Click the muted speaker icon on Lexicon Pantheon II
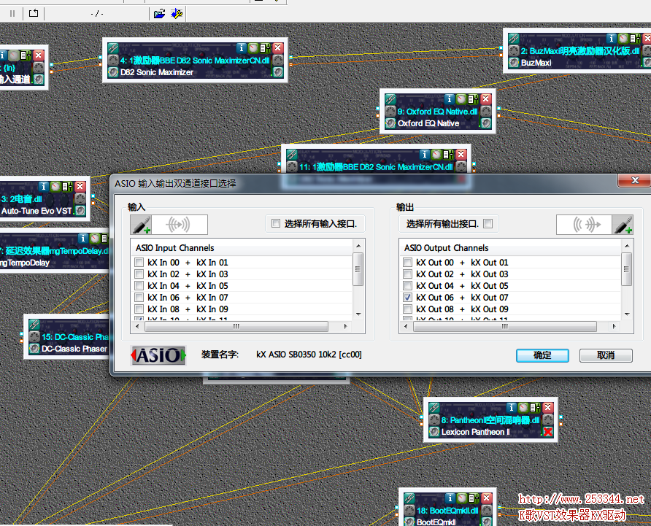651x526 pixels. pyautogui.click(x=548, y=432)
